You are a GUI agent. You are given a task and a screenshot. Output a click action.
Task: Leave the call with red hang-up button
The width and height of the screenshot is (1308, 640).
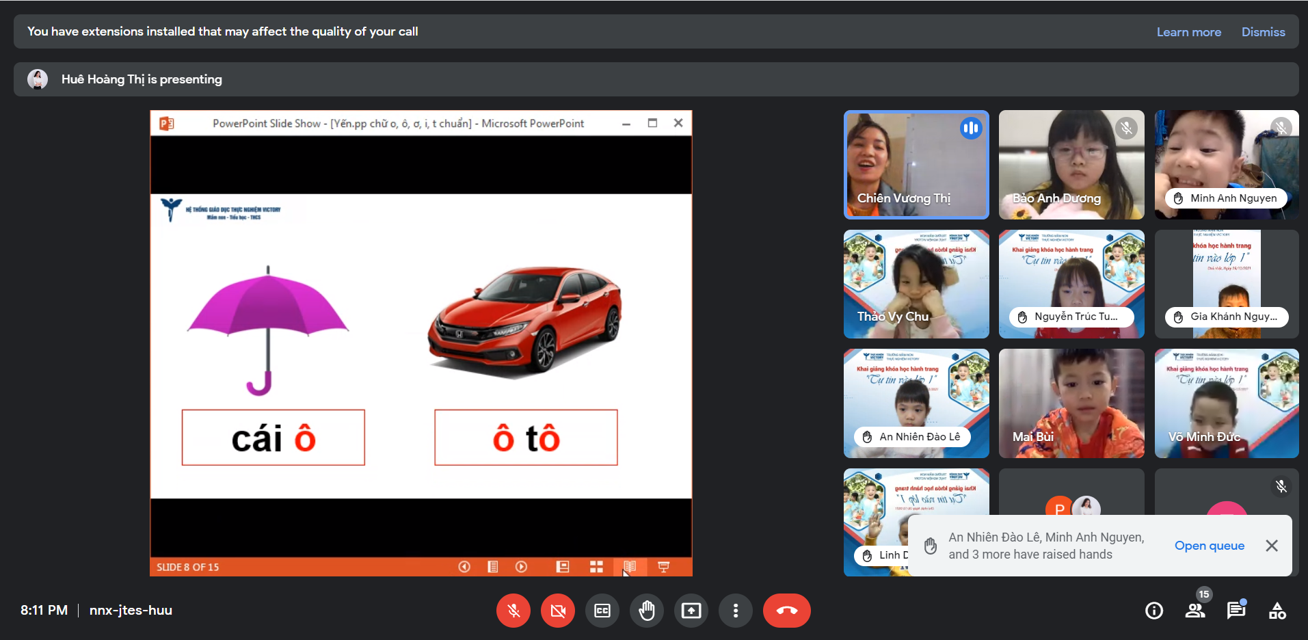pyautogui.click(x=786, y=611)
